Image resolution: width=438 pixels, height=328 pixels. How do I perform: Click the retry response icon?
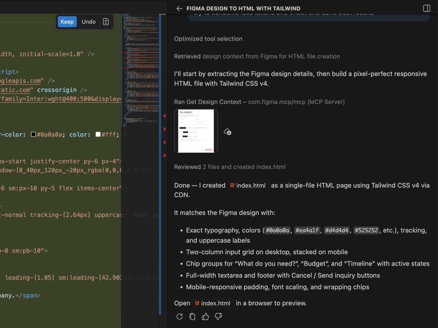click(180, 317)
